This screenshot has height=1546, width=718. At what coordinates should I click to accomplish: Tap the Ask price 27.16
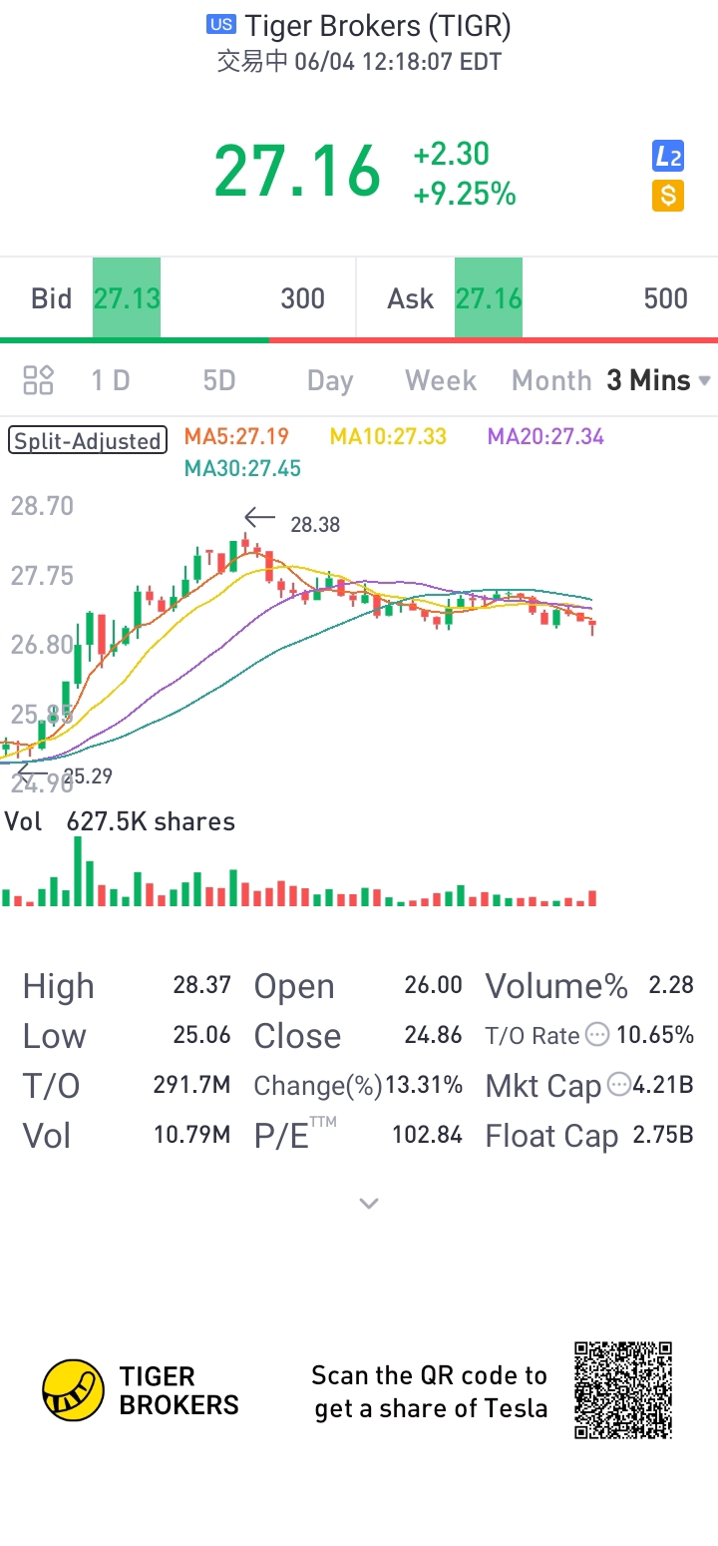[489, 298]
